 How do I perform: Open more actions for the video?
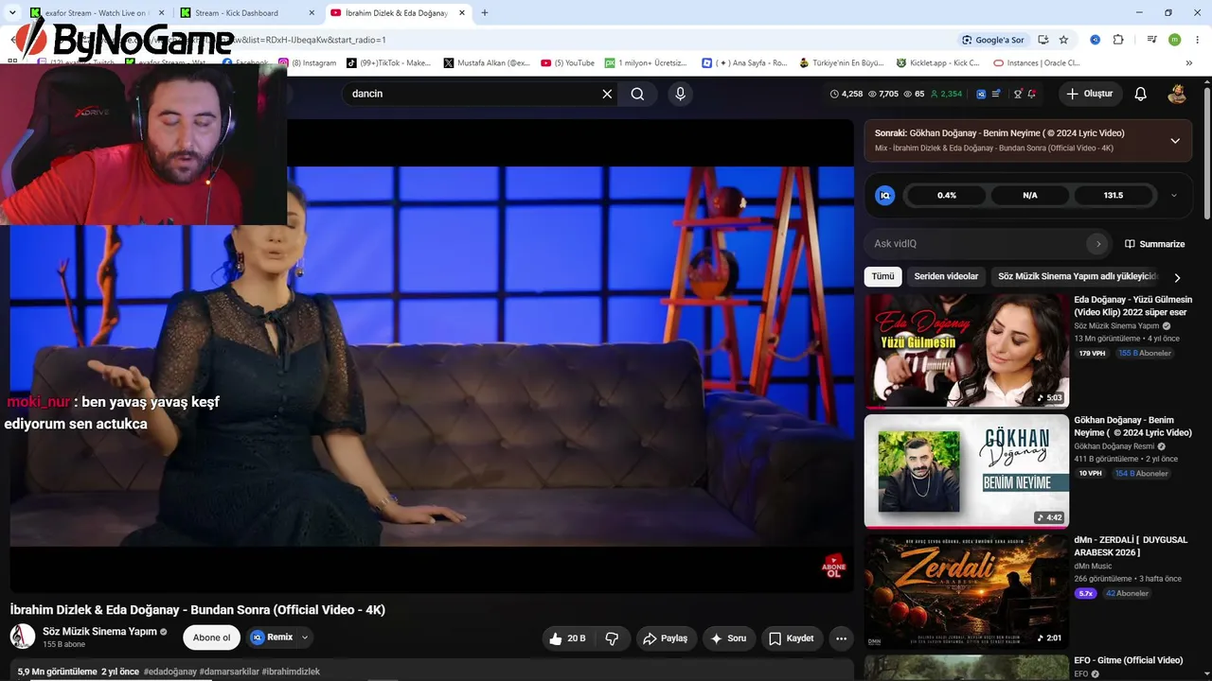[841, 638]
